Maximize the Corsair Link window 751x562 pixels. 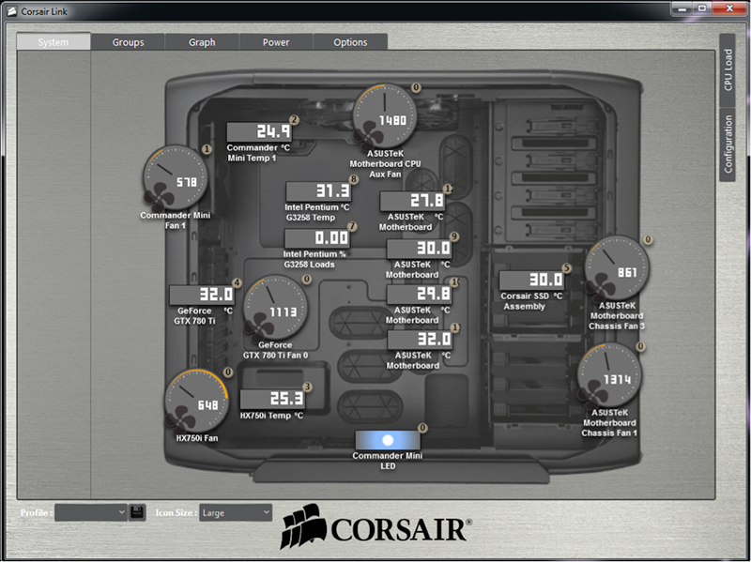tap(703, 8)
